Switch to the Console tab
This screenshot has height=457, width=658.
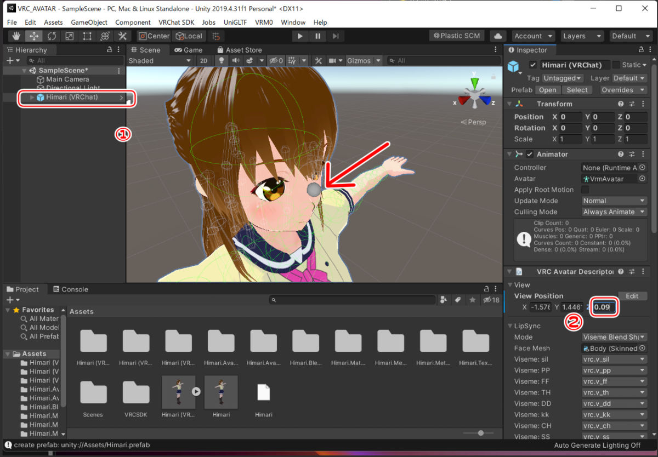(x=70, y=289)
